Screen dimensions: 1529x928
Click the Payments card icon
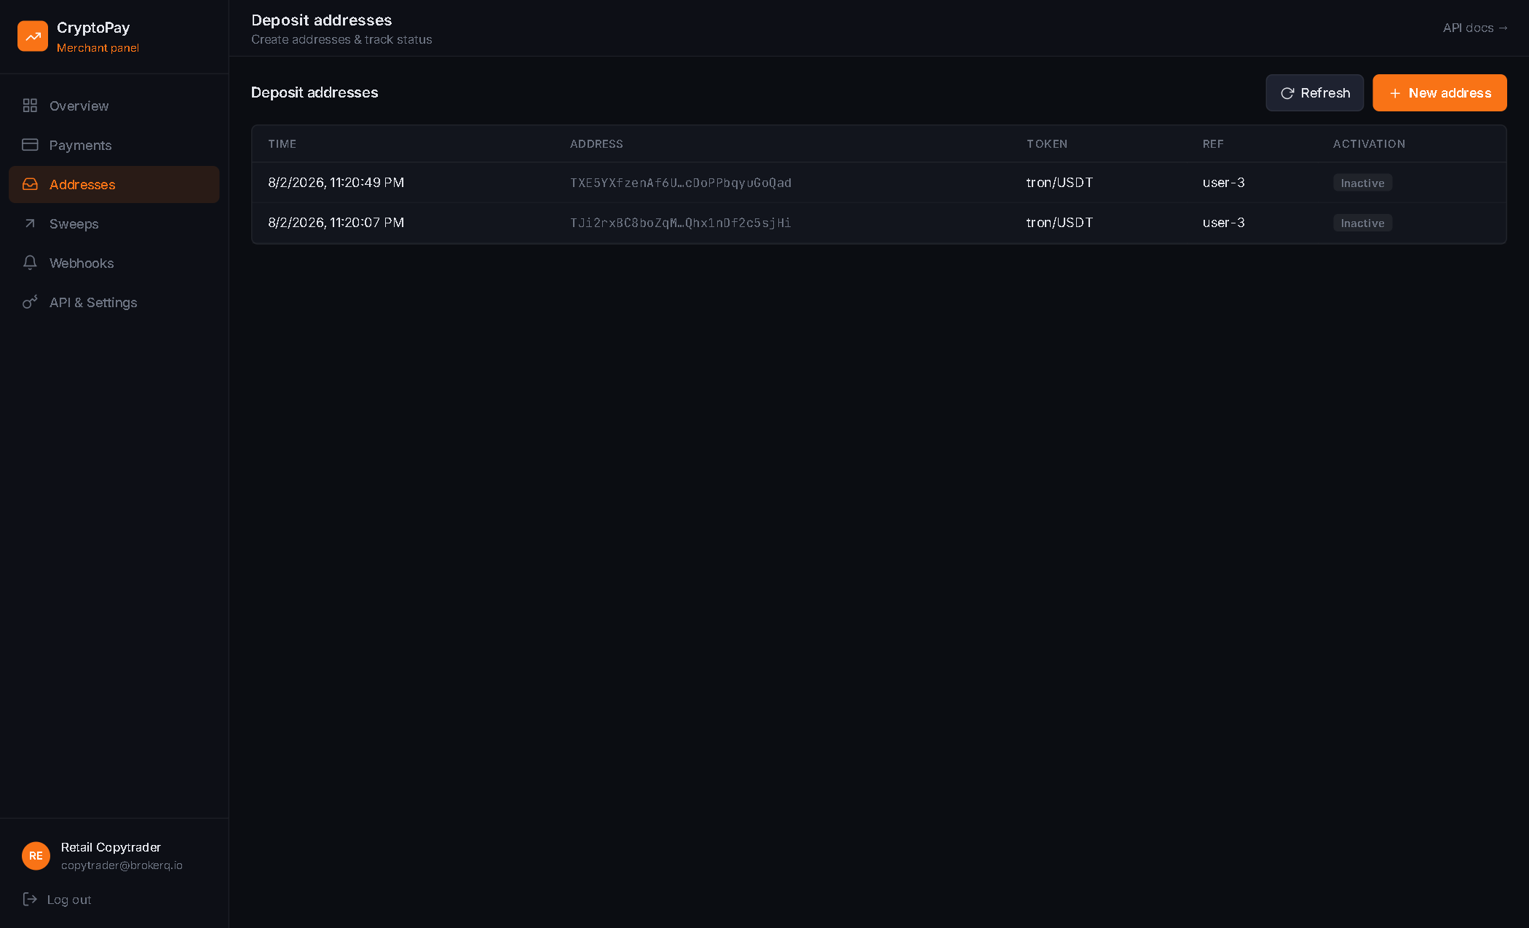point(30,145)
